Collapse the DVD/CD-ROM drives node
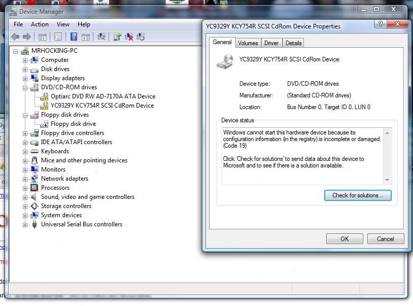 (25, 87)
